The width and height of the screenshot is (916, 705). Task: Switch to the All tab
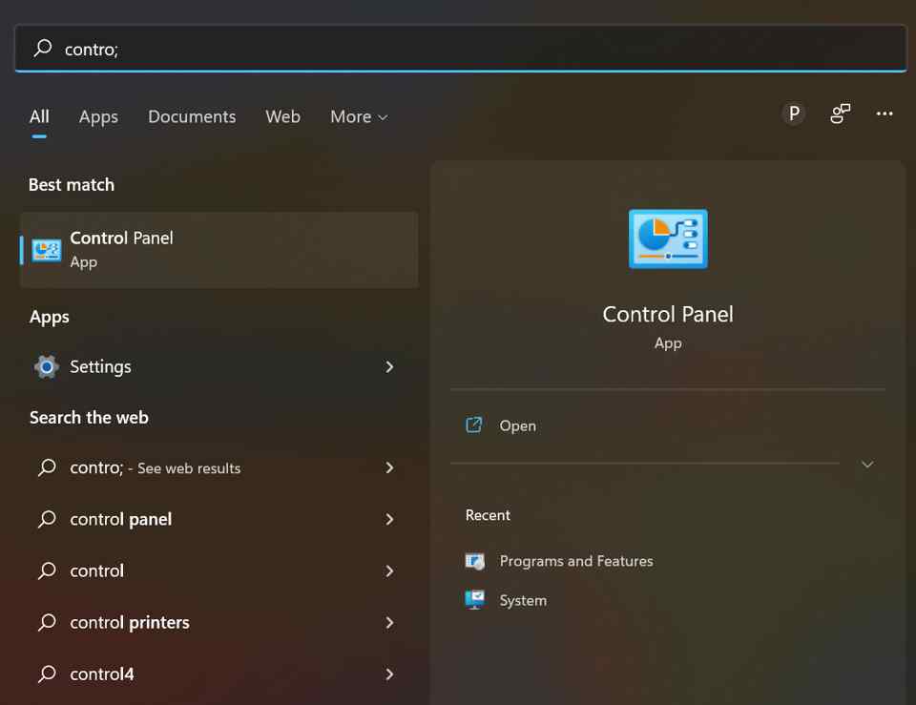coord(39,116)
